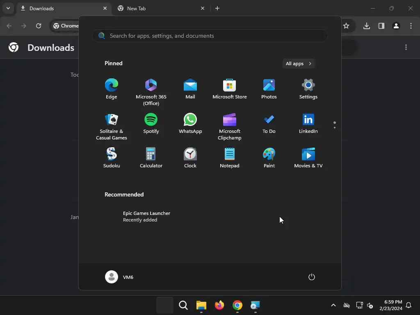
Task: Open Downloads page more actions menu
Action: (x=406, y=47)
